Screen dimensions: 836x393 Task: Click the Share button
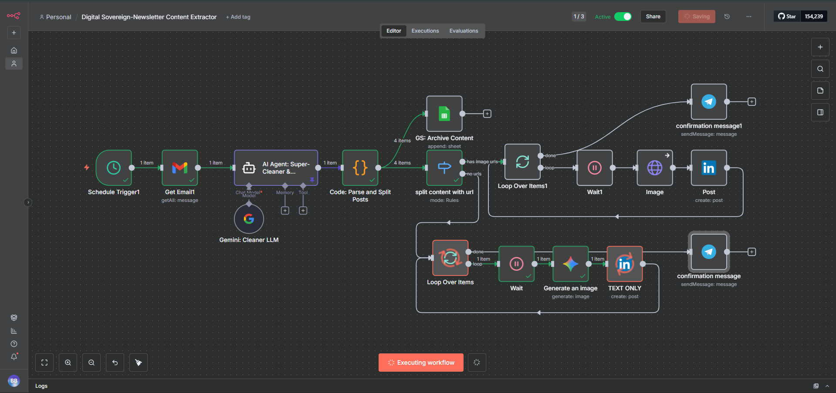click(653, 16)
